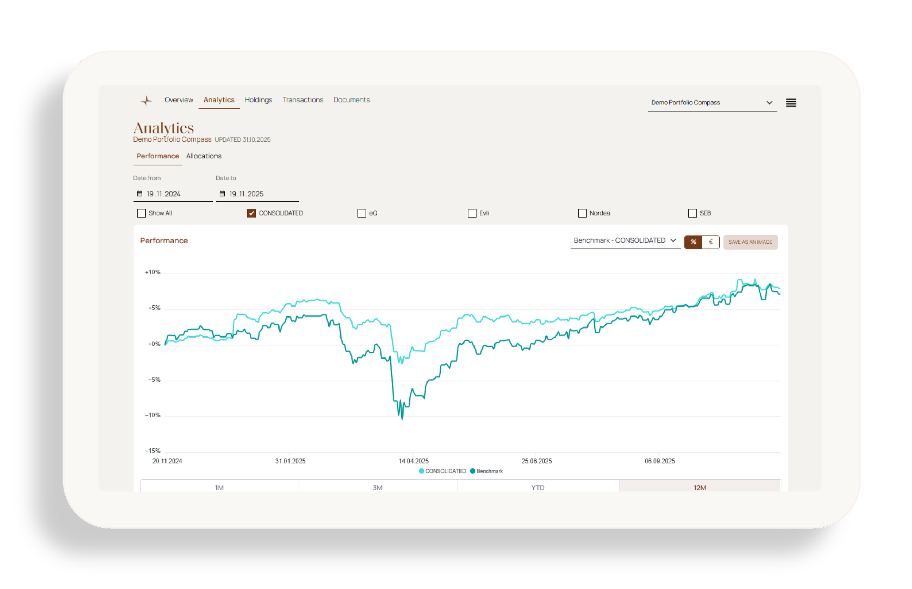Click the star compass logo icon
The image size is (912, 589).
146,101
